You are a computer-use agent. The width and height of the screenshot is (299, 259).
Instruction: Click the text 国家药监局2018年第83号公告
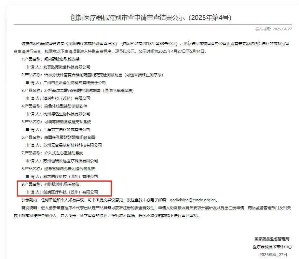pos(149,44)
